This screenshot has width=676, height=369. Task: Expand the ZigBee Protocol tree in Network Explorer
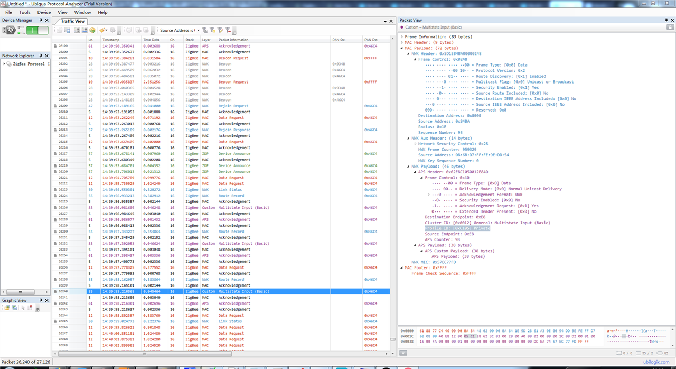click(x=4, y=64)
